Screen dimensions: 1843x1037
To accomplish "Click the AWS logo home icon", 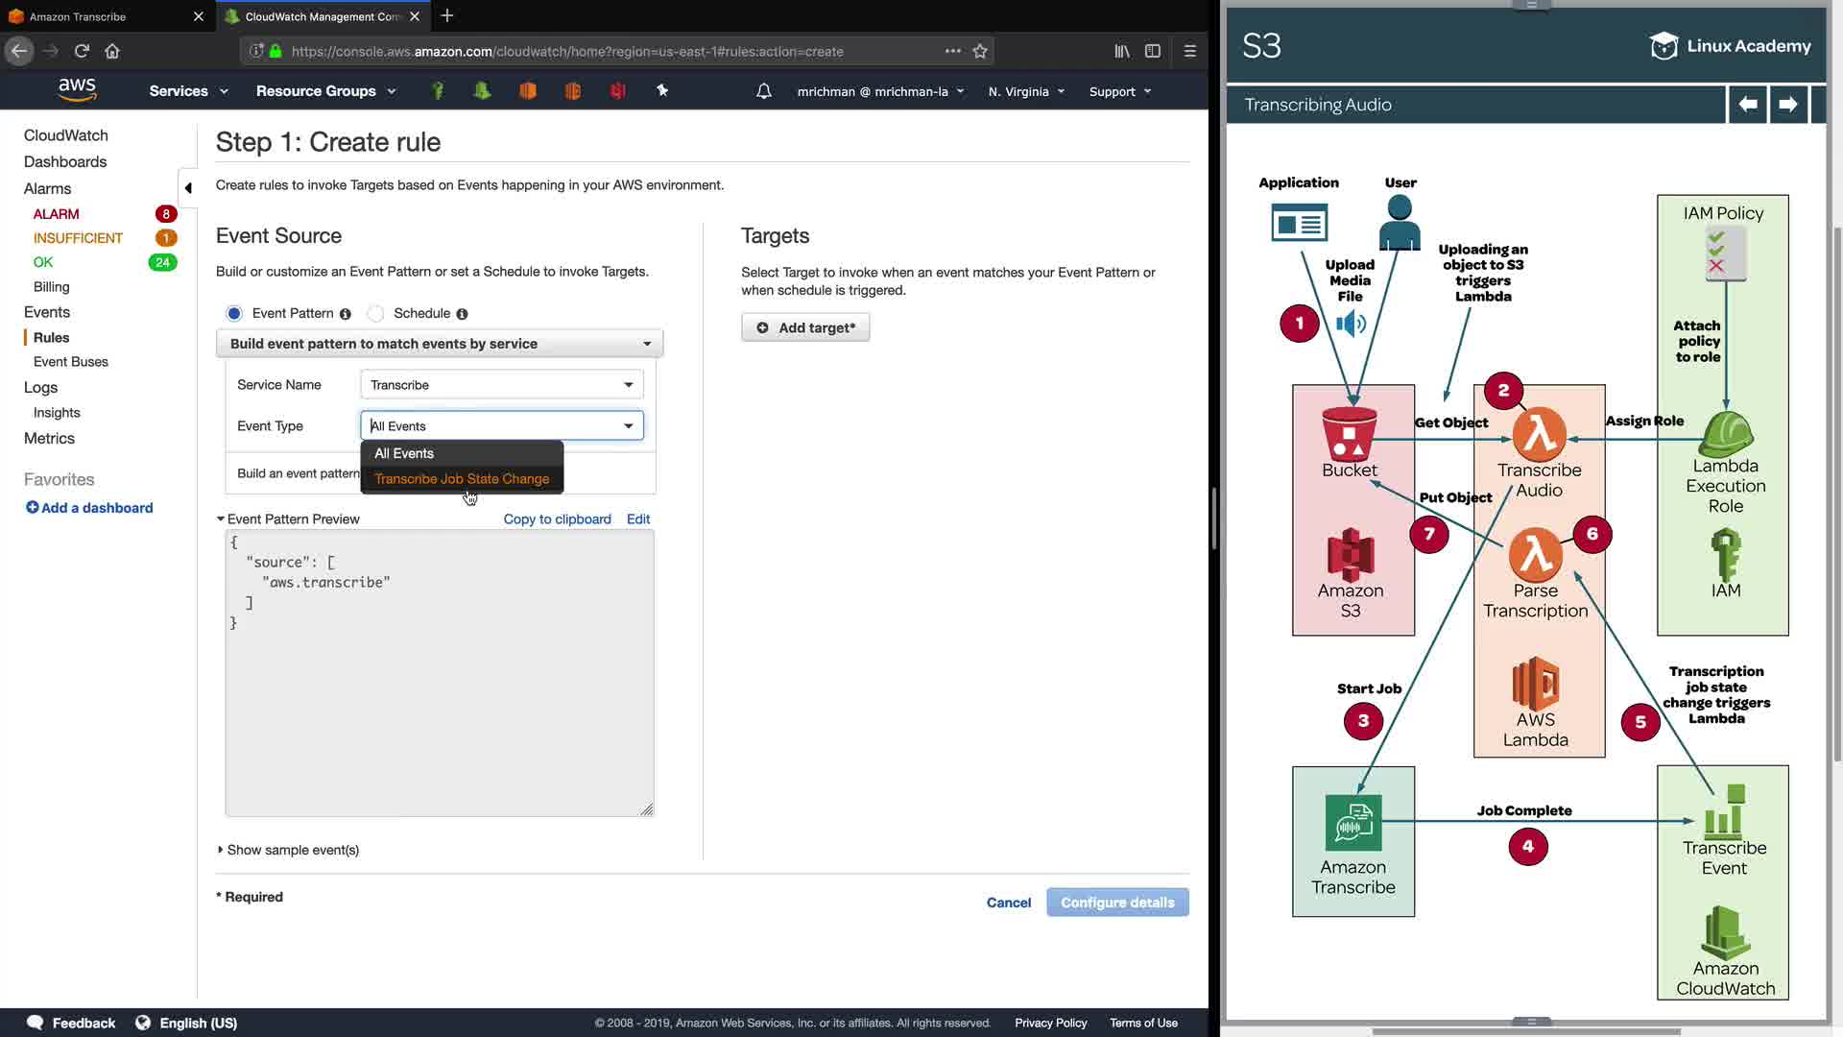I will point(77,90).
